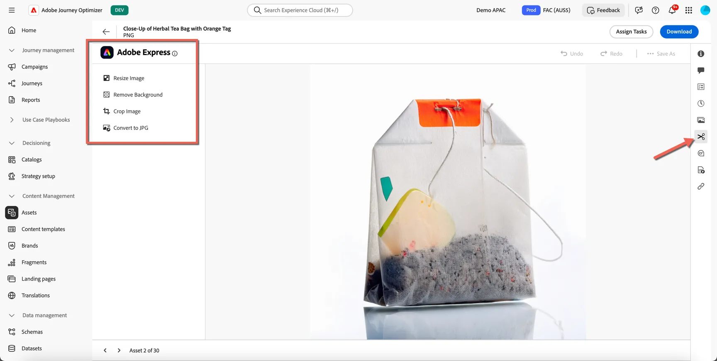Open the notifications bell

[672, 10]
